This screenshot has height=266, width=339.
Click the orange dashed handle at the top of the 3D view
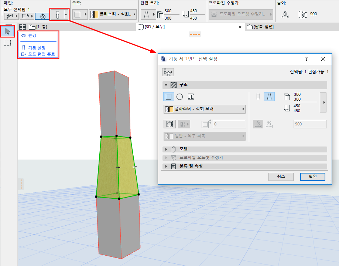[195, 34]
